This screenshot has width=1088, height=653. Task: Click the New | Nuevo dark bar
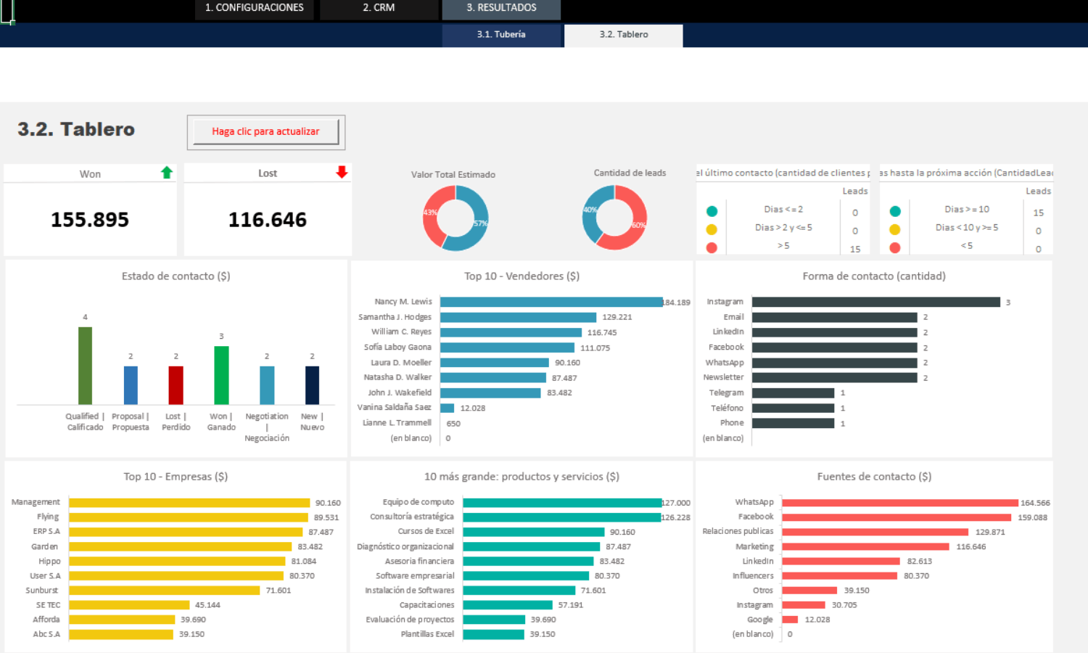pyautogui.click(x=312, y=385)
